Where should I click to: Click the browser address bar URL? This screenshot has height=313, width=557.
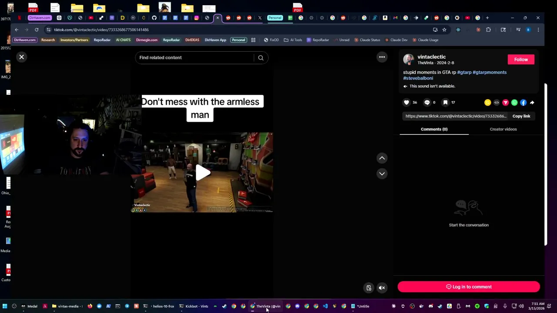click(101, 30)
